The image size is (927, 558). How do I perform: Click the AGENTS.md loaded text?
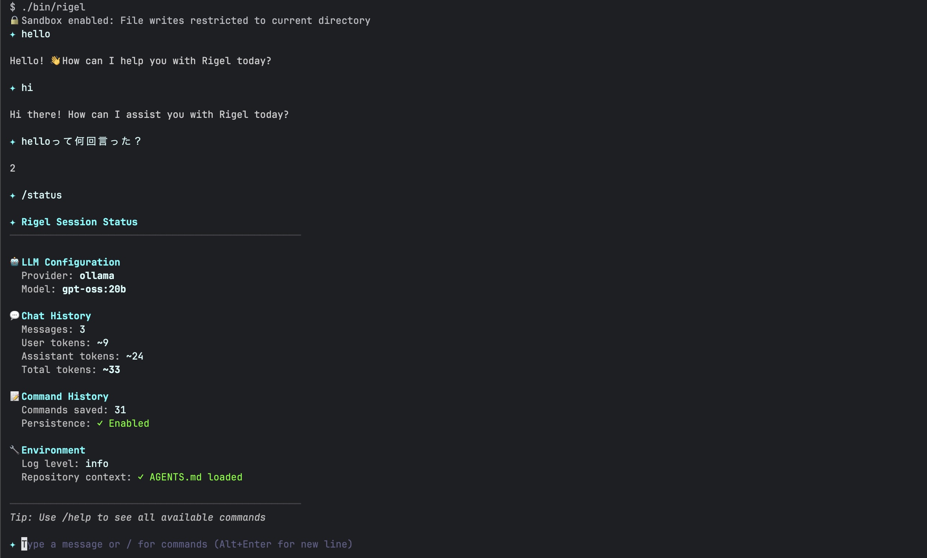196,477
